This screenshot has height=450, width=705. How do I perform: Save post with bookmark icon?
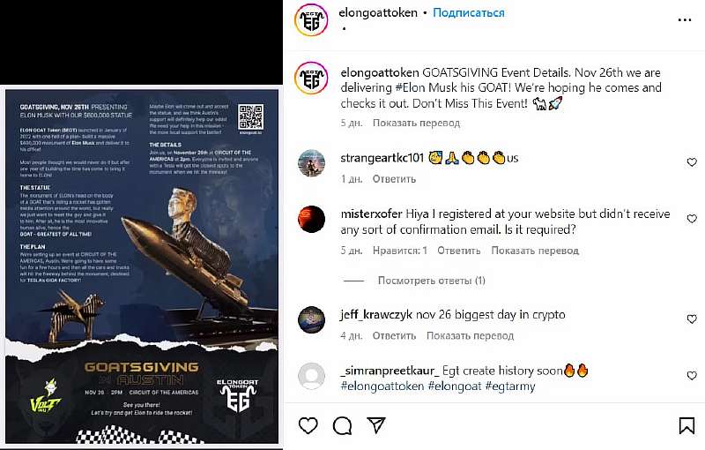click(686, 425)
